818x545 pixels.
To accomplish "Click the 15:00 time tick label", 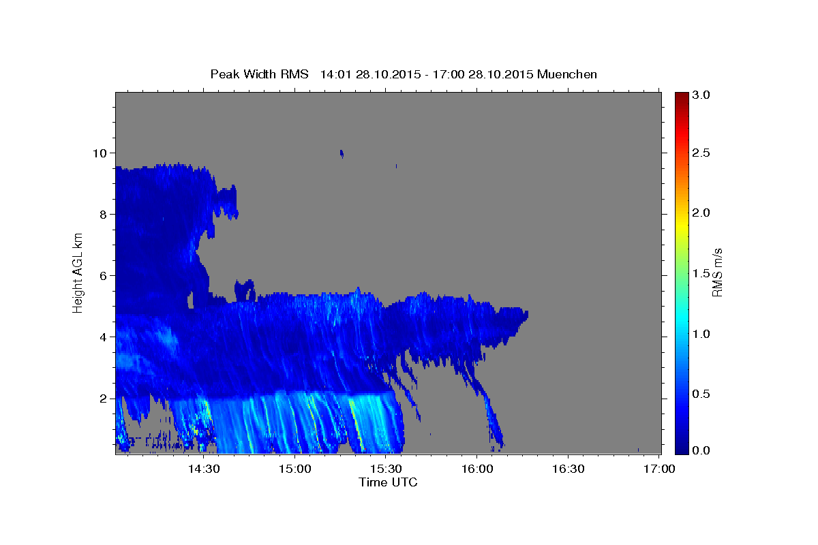I will 294,469.
